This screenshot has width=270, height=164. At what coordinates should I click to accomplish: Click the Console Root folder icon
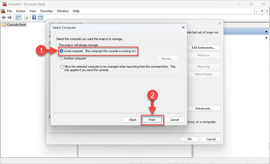tap(4, 25)
